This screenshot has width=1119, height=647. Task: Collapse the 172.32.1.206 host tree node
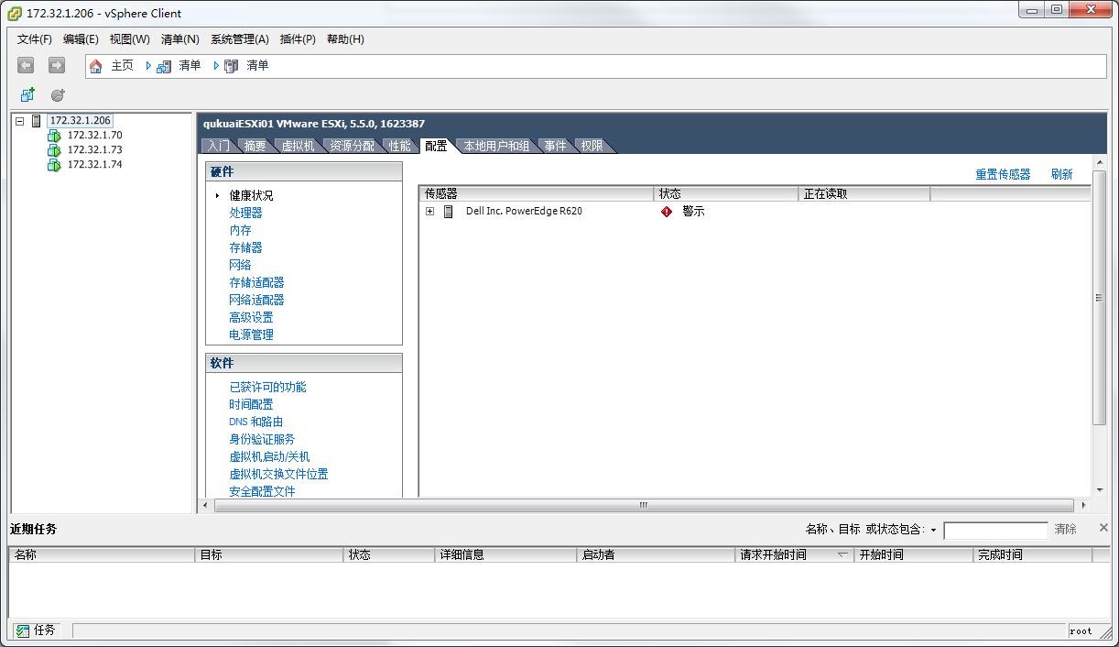click(20, 121)
